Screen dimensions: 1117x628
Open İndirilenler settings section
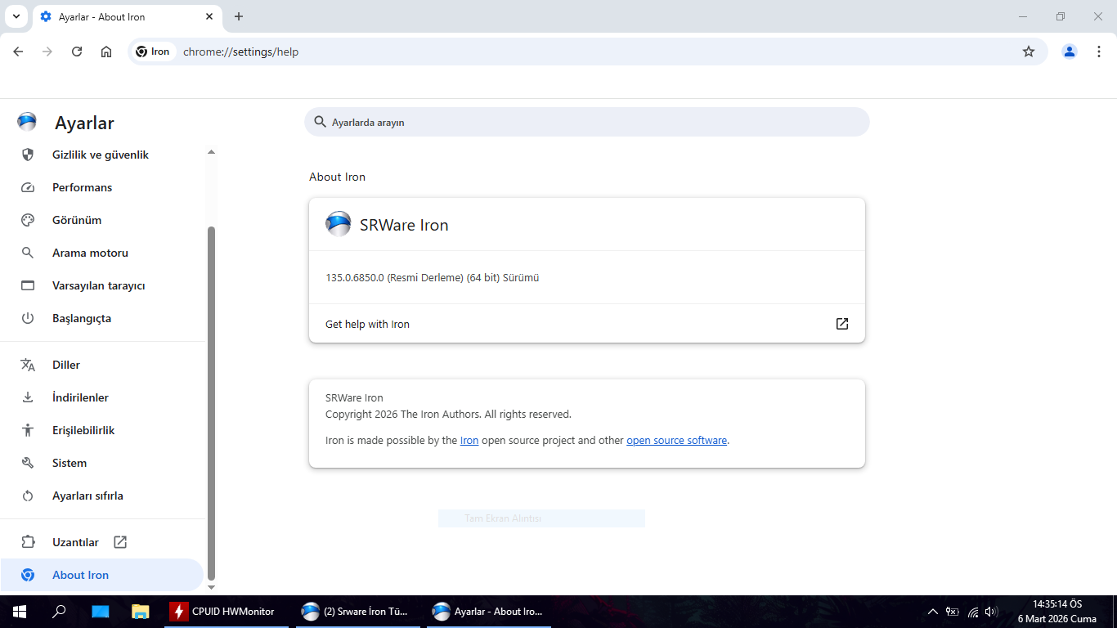pos(101,397)
